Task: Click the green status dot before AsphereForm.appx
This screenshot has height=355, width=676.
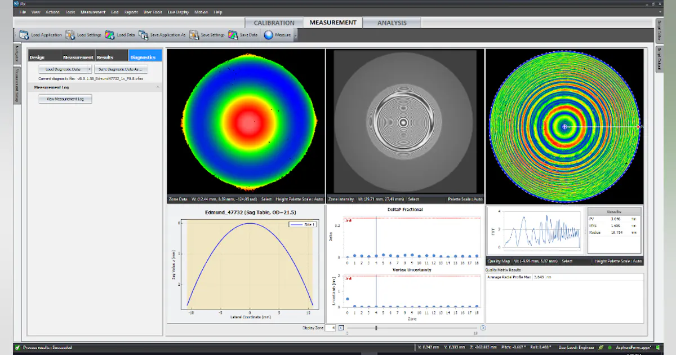Action: pos(610,348)
